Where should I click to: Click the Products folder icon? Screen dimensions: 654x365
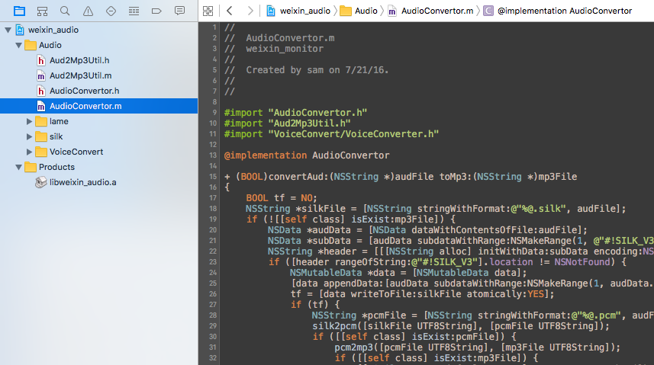tap(31, 167)
